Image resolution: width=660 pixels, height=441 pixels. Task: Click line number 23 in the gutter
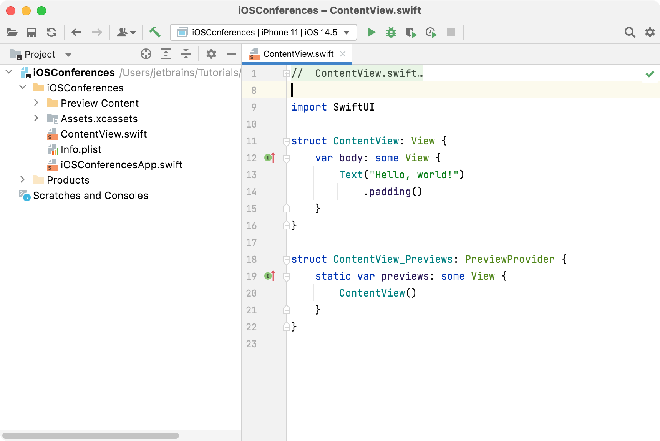click(x=251, y=344)
